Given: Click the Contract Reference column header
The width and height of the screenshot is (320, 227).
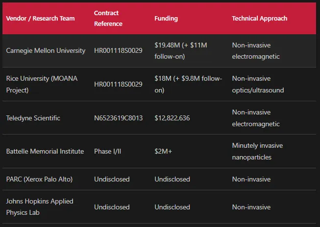Looking at the screenshot, I should [108, 18].
